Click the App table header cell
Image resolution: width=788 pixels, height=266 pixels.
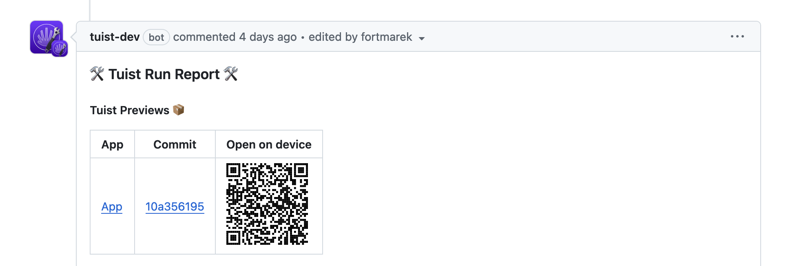112,144
